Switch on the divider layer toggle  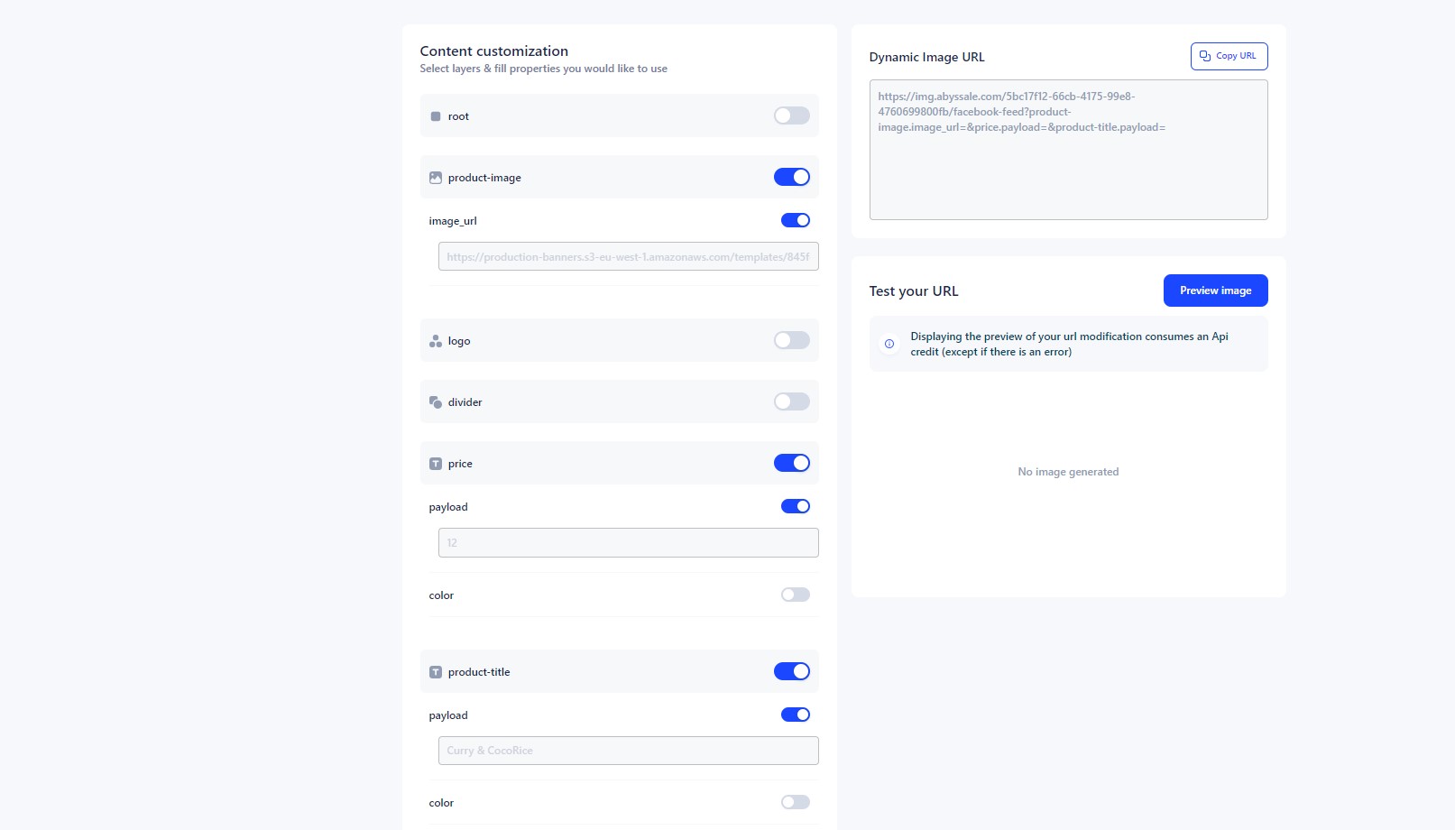tap(791, 401)
